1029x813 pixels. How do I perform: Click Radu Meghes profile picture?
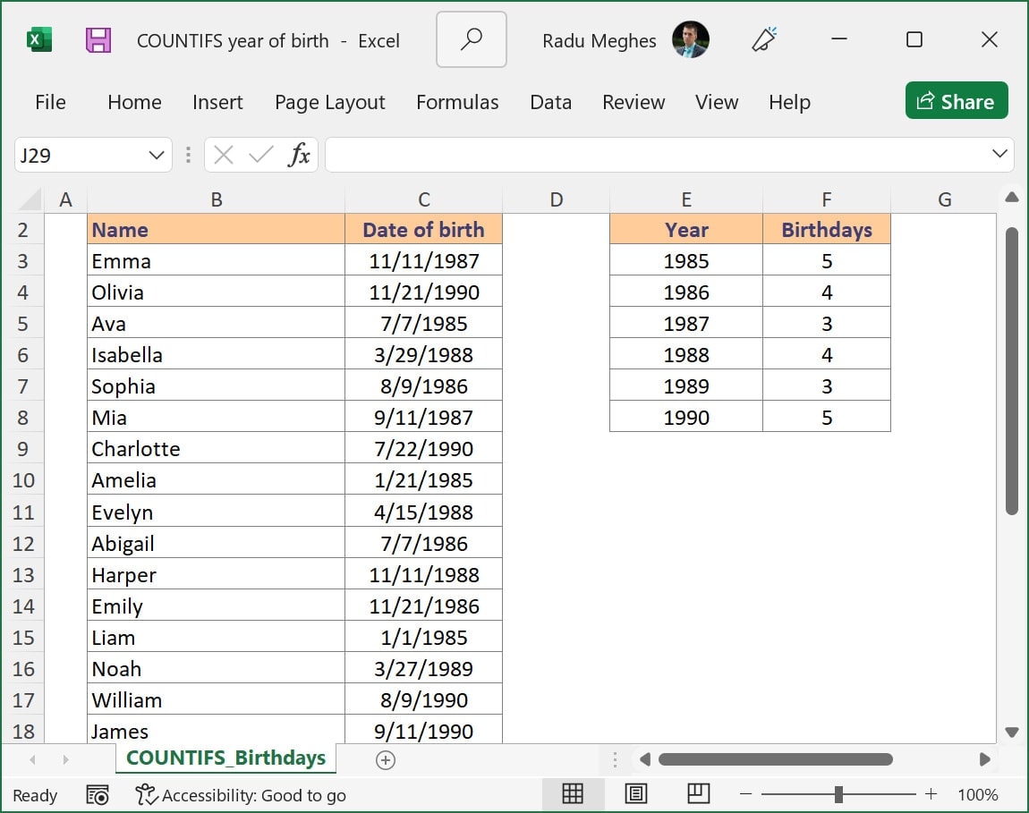click(x=691, y=39)
